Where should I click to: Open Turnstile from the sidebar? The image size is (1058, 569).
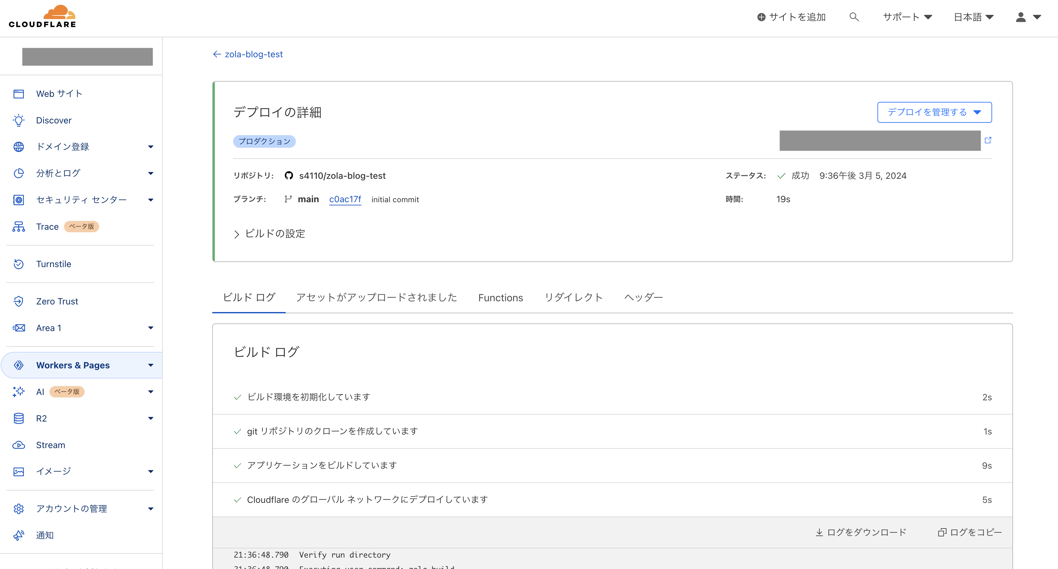pos(54,264)
